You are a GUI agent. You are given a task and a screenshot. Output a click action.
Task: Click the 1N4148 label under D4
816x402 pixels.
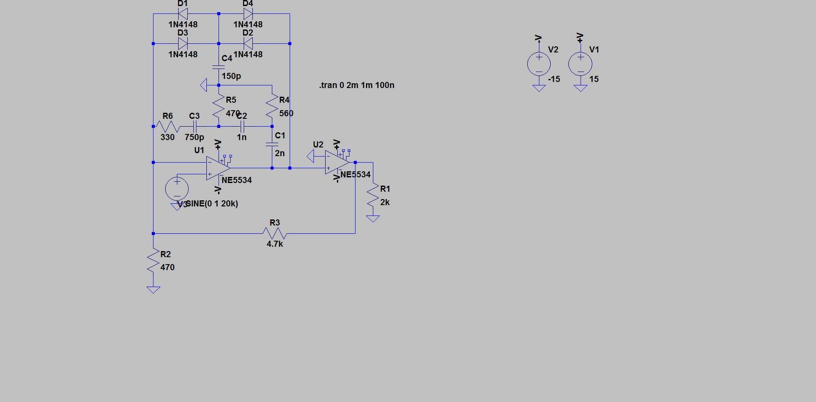248,24
